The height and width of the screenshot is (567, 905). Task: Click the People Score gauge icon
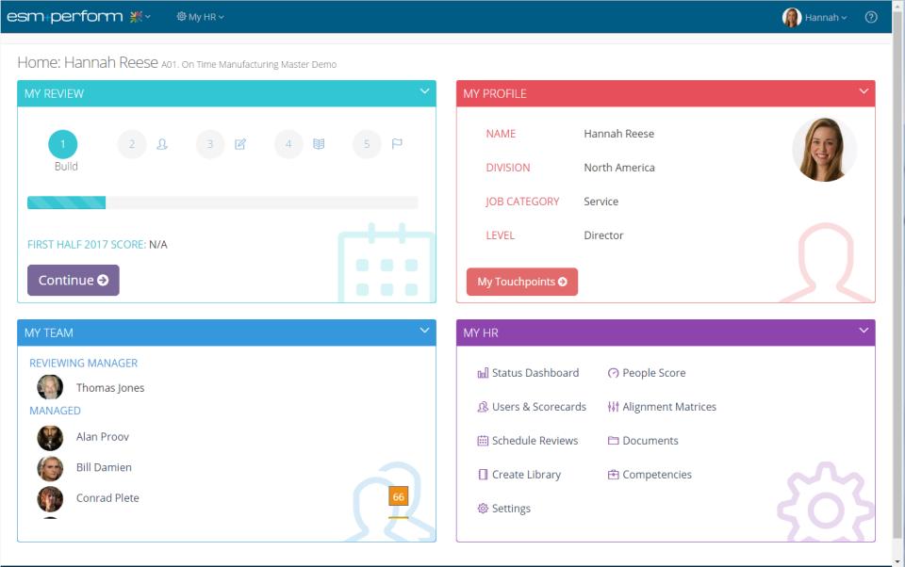pos(613,373)
